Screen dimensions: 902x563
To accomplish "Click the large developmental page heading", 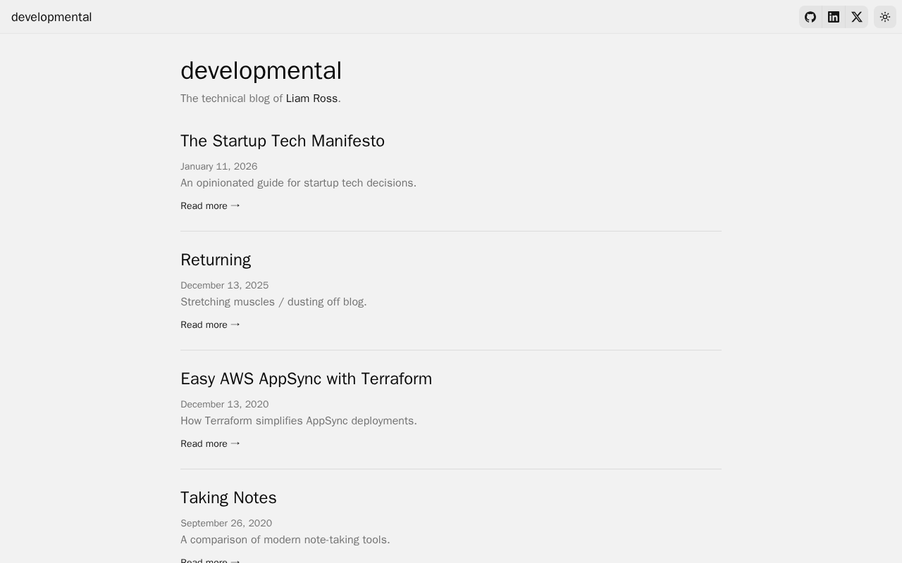I will click(x=261, y=70).
